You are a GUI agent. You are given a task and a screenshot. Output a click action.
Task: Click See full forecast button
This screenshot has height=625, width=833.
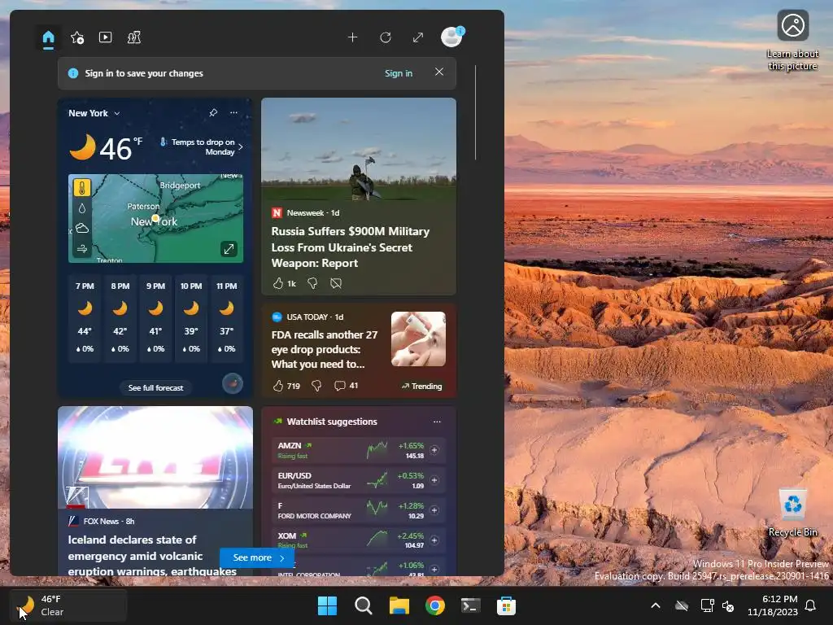click(x=155, y=388)
